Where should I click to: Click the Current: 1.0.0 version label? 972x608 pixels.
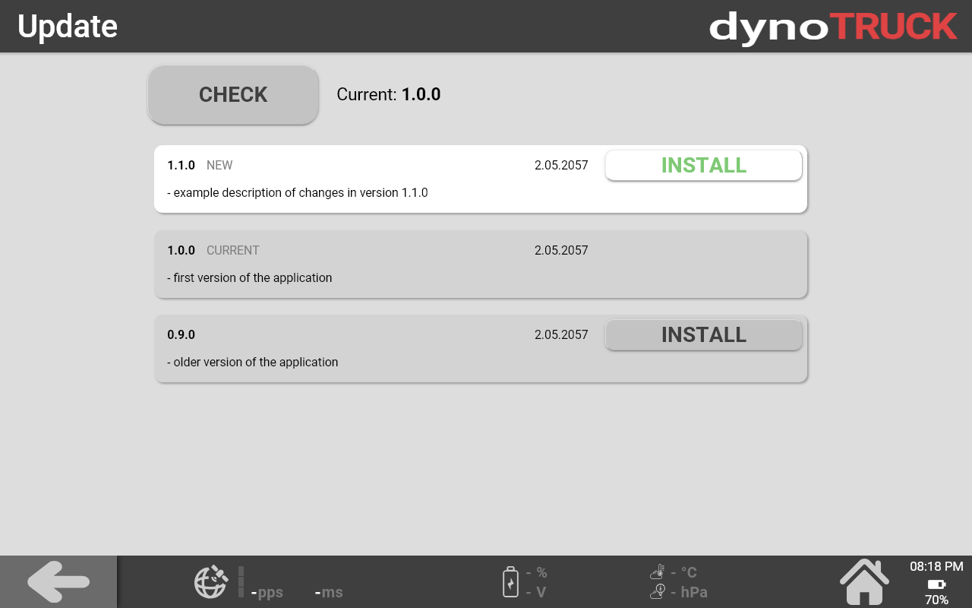[389, 94]
